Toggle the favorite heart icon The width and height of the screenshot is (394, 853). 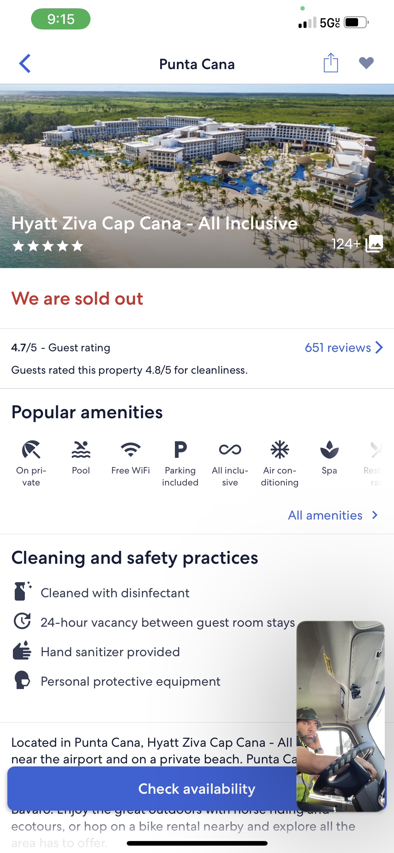[x=366, y=63]
